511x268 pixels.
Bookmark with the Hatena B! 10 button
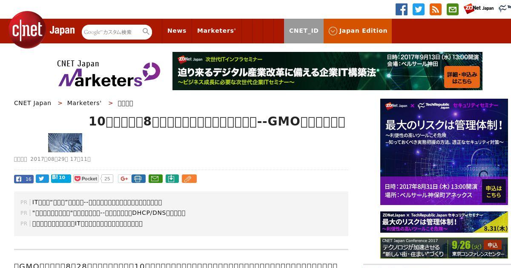pos(61,178)
